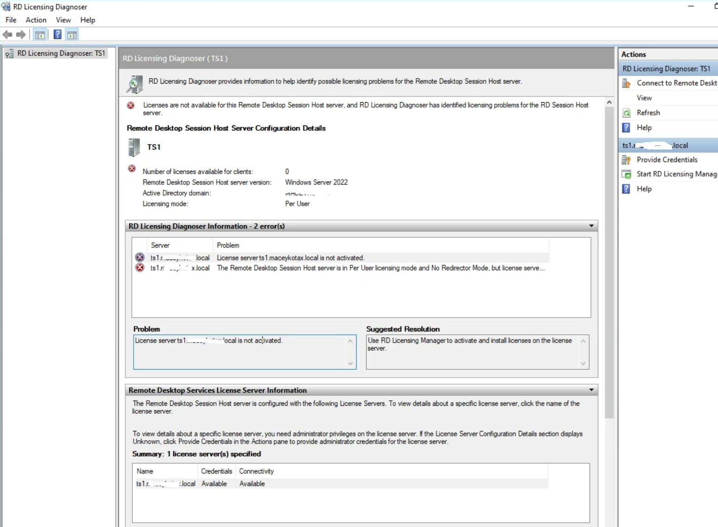Open the View submenu in the Actions pane

pyautogui.click(x=644, y=98)
